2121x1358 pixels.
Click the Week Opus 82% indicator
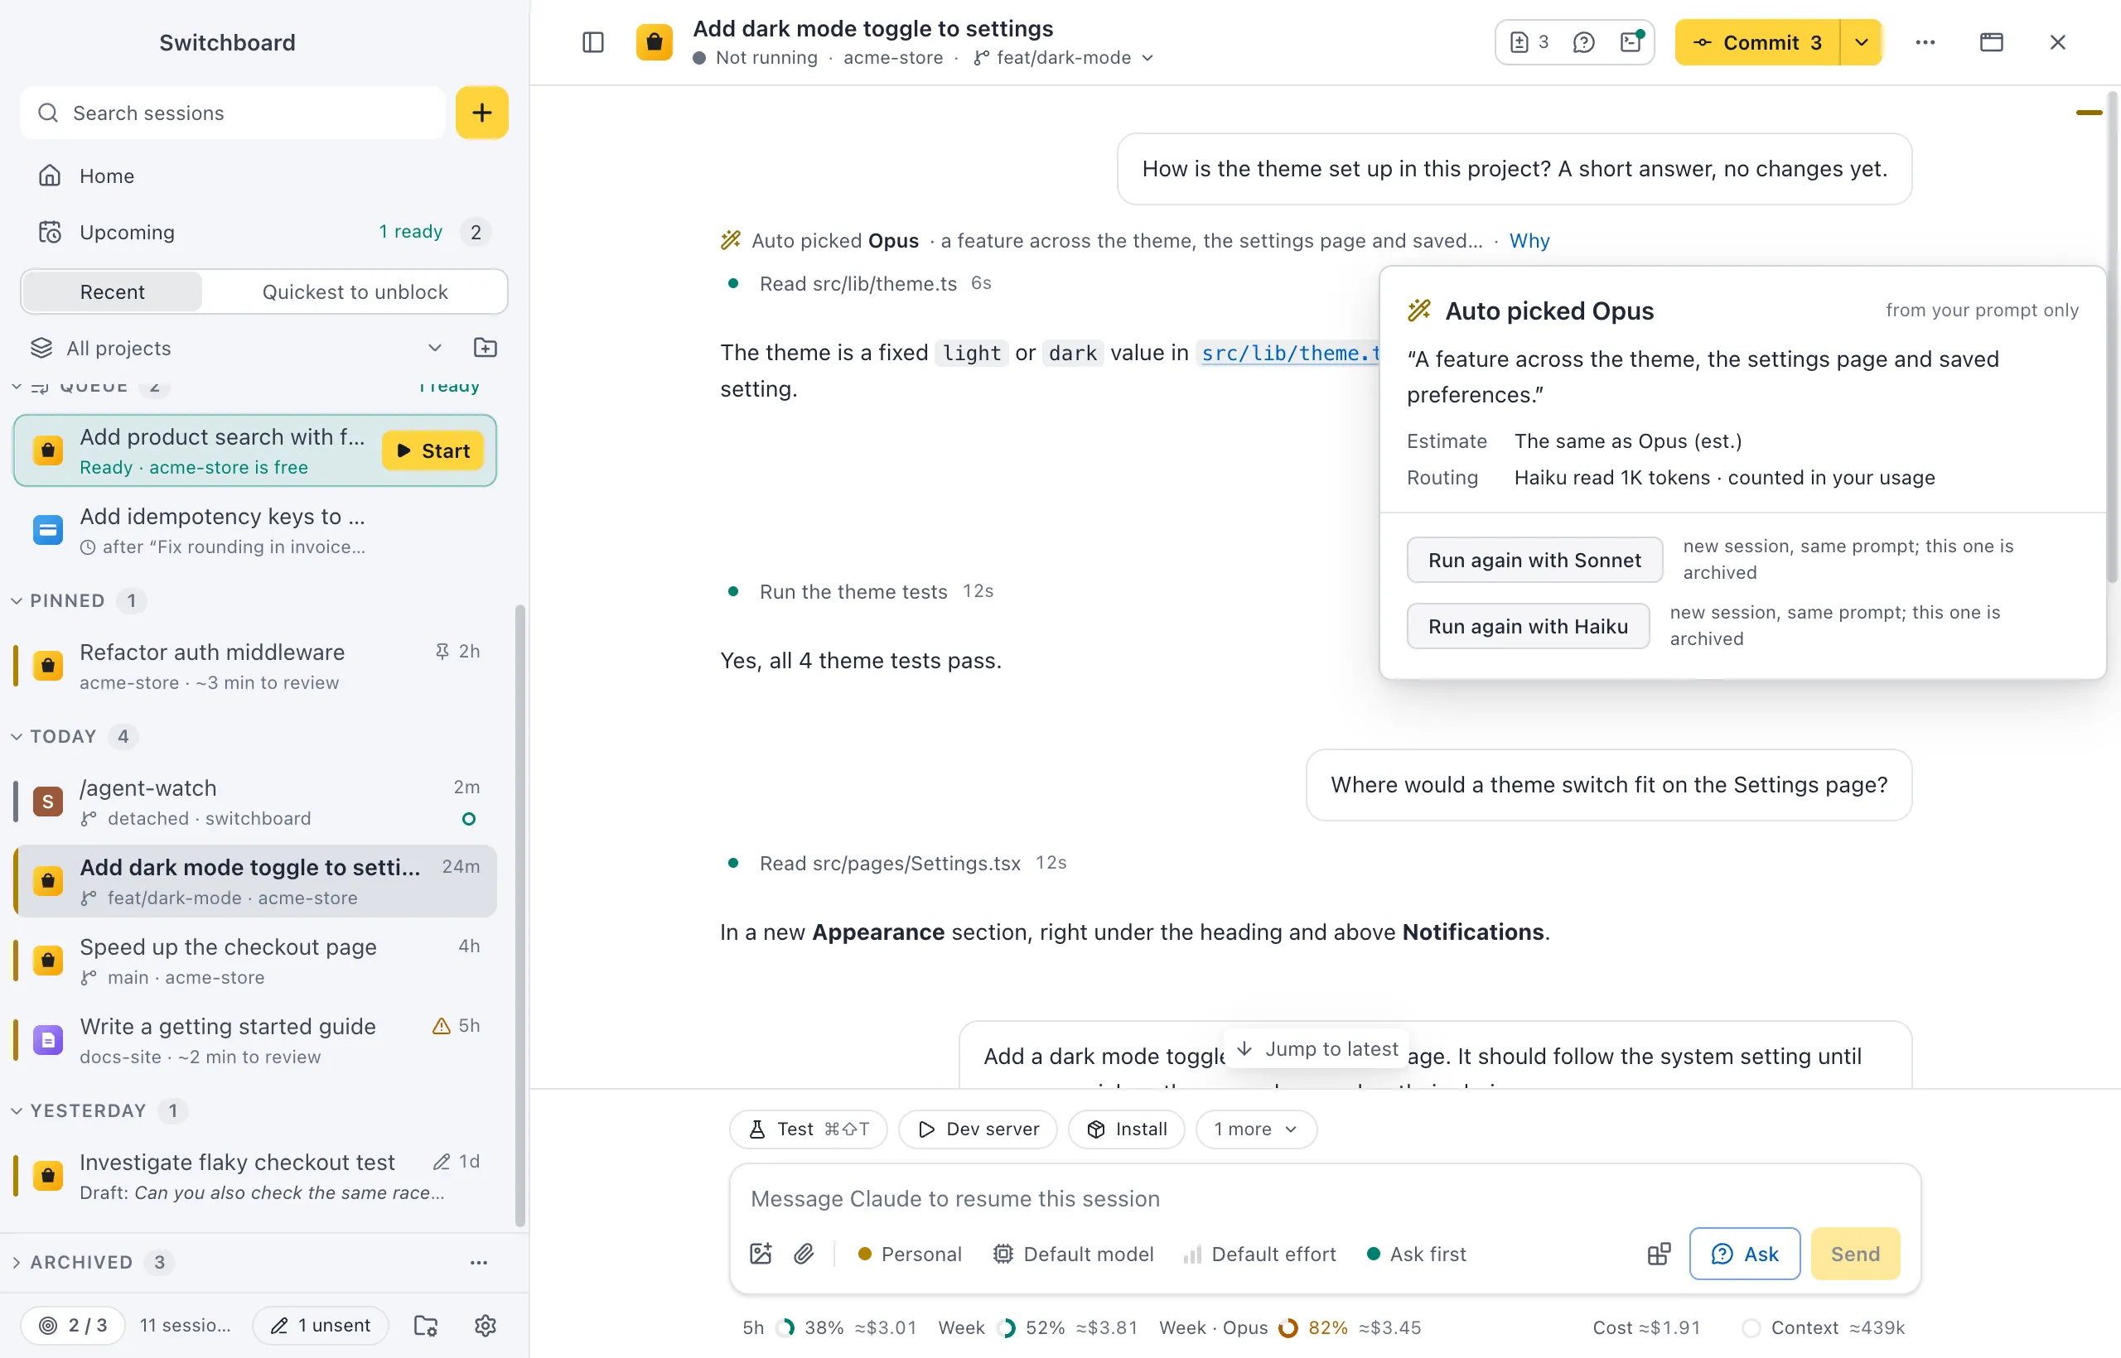pyautogui.click(x=1289, y=1327)
